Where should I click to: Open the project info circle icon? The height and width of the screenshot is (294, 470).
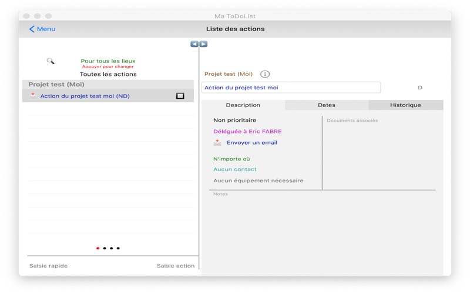[265, 74]
